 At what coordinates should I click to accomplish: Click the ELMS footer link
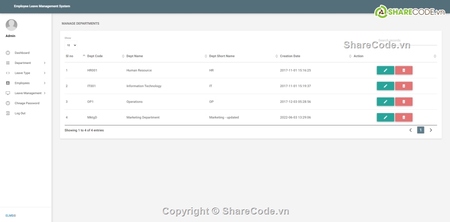click(x=10, y=215)
